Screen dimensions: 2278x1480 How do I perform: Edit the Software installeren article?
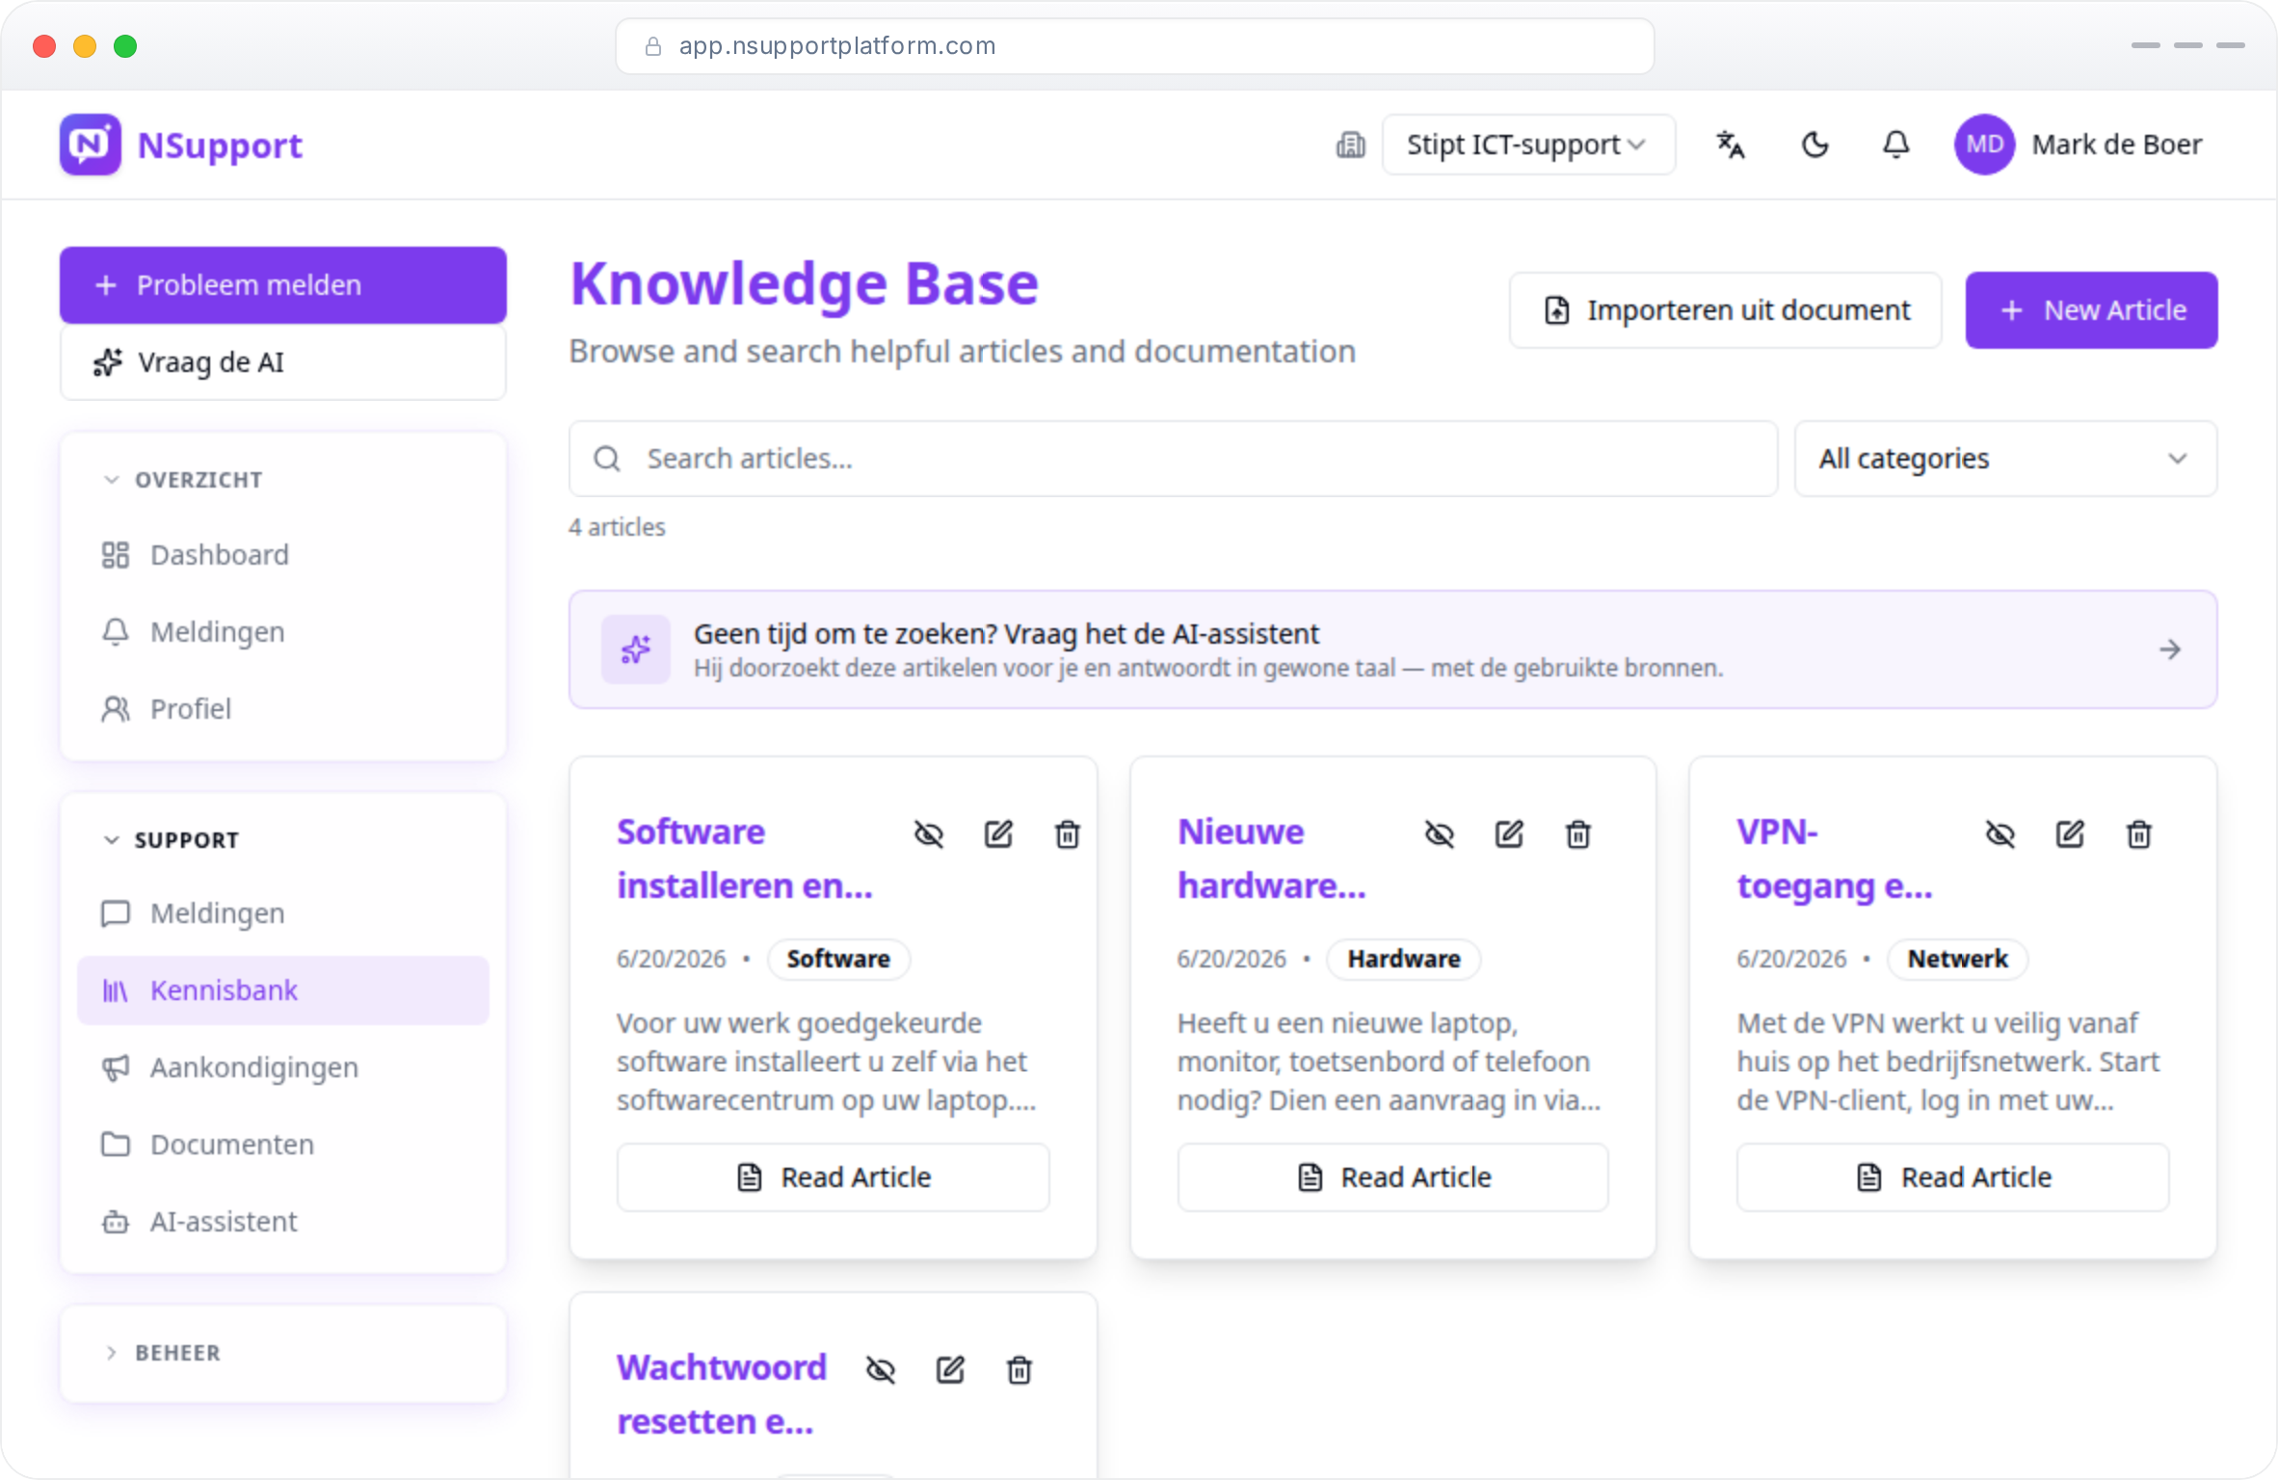coord(998,833)
